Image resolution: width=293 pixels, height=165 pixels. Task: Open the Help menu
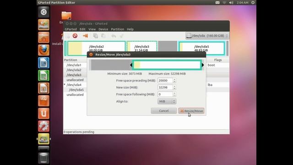[x=130, y=29]
